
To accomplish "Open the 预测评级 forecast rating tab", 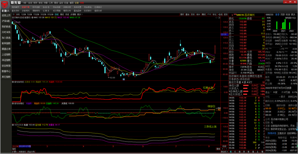I will point(272,133).
